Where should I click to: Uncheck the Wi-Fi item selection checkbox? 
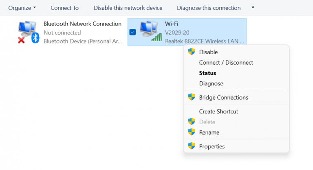(132, 32)
